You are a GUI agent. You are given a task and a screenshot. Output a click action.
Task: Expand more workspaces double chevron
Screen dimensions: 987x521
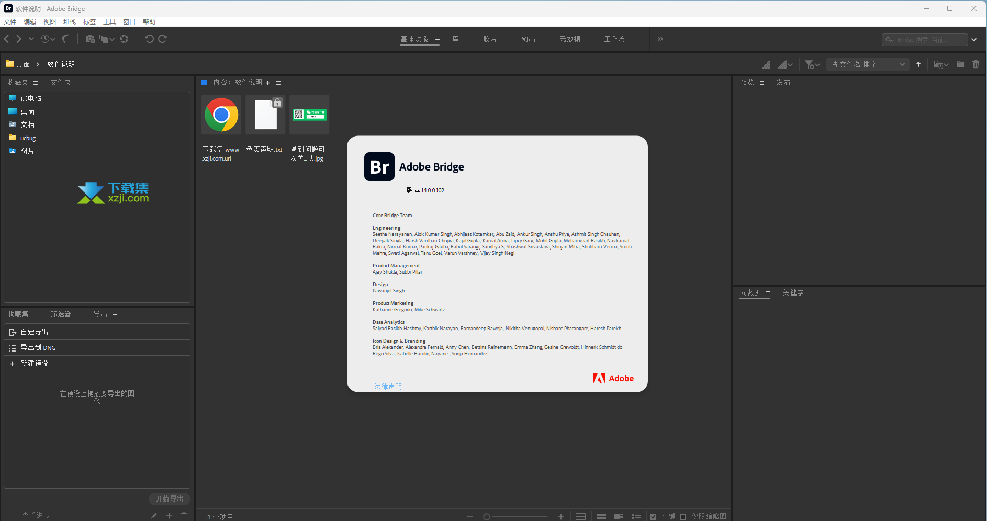click(660, 39)
